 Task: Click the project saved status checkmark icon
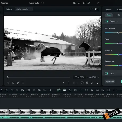pos(43,3)
